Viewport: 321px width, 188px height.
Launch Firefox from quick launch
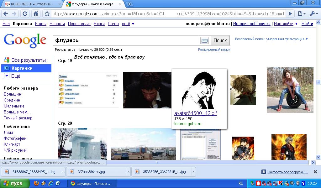(x=36, y=183)
